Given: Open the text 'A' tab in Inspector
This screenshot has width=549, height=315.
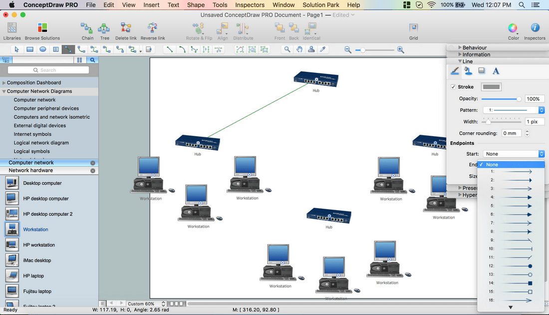Looking at the screenshot, I should (496, 71).
